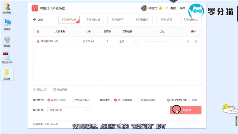Click the 总页数 column header
The image size is (238, 134).
107,32
